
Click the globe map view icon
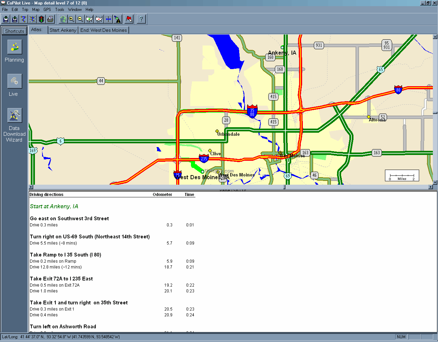click(x=63, y=19)
